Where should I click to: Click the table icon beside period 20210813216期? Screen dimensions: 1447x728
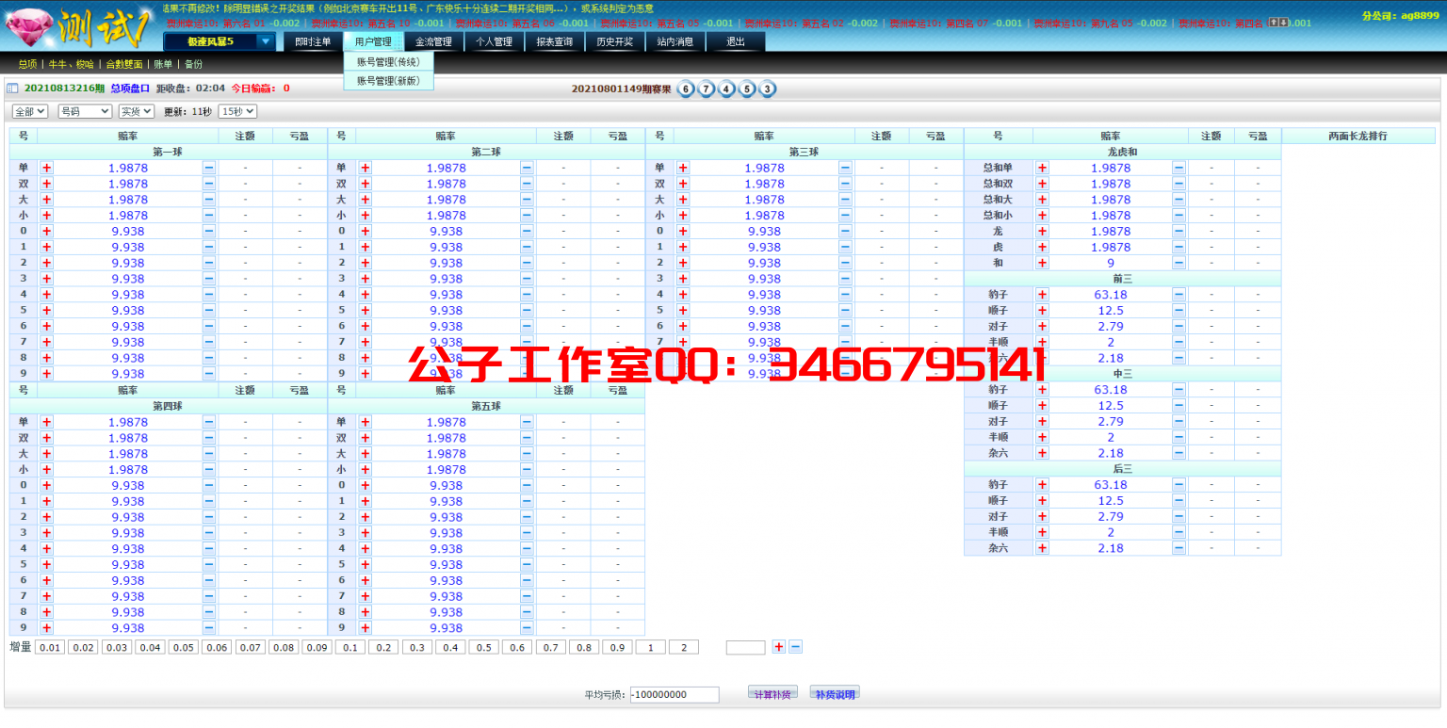[x=12, y=89]
